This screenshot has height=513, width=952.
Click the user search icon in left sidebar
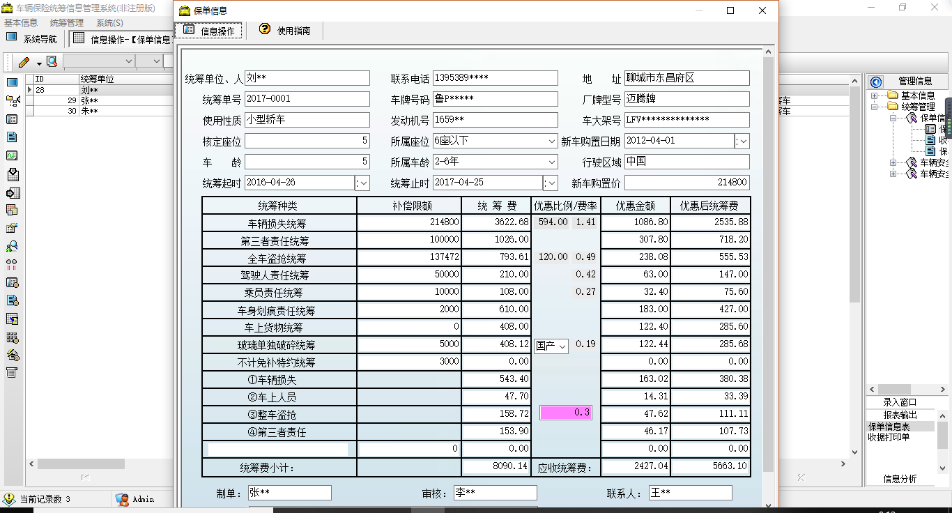(12, 246)
